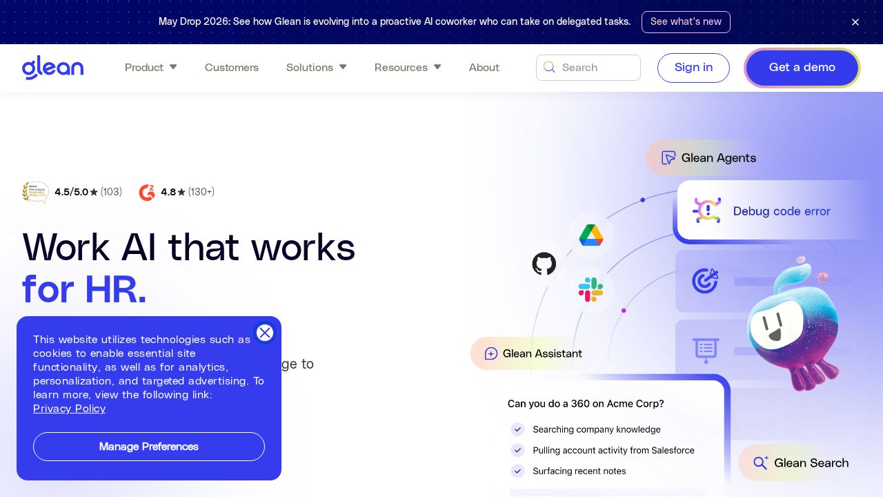Screen dimensions: 883x497
Task: Click the Glean Search sparkle magnifier icon
Action: (x=760, y=462)
